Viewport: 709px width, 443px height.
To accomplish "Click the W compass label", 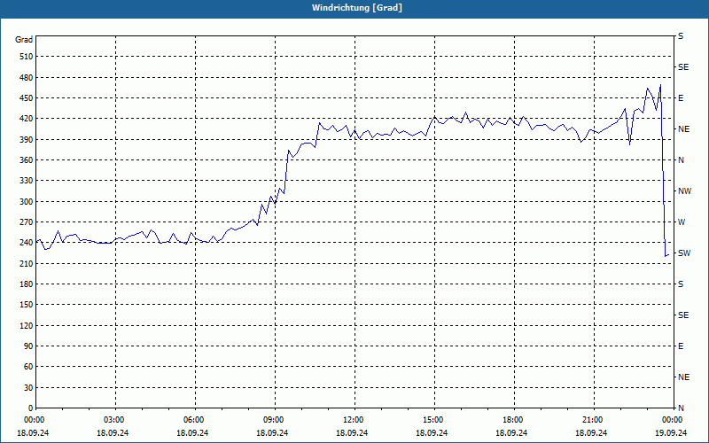I will click(682, 222).
